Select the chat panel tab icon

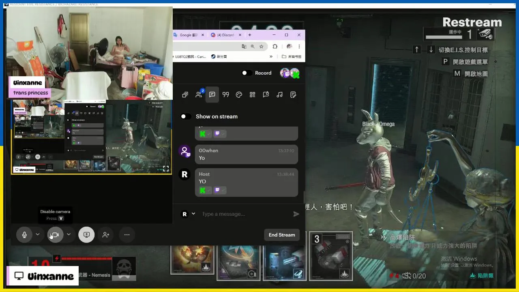point(212,94)
